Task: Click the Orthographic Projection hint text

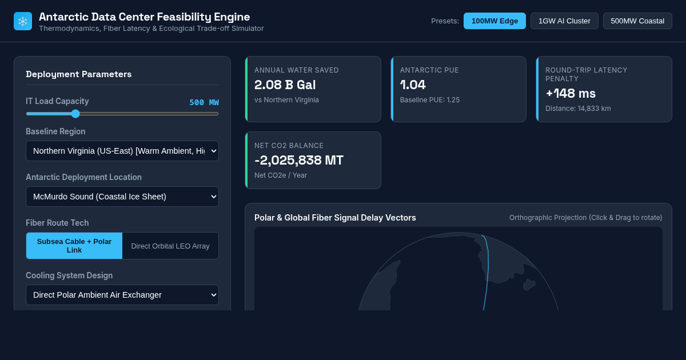Action: (586, 218)
